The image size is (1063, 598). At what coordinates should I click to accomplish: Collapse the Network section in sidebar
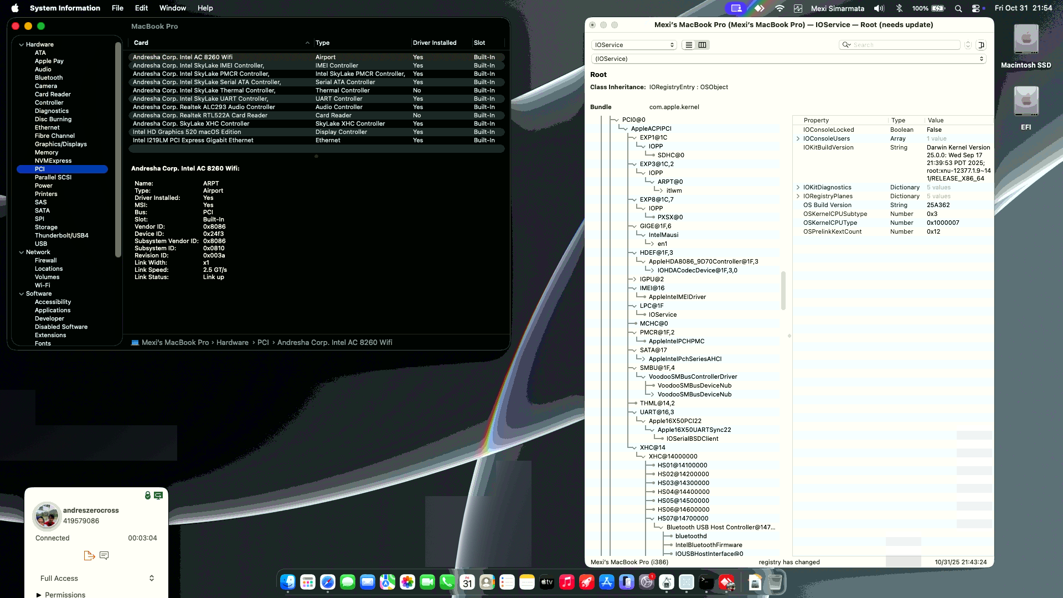(x=21, y=252)
